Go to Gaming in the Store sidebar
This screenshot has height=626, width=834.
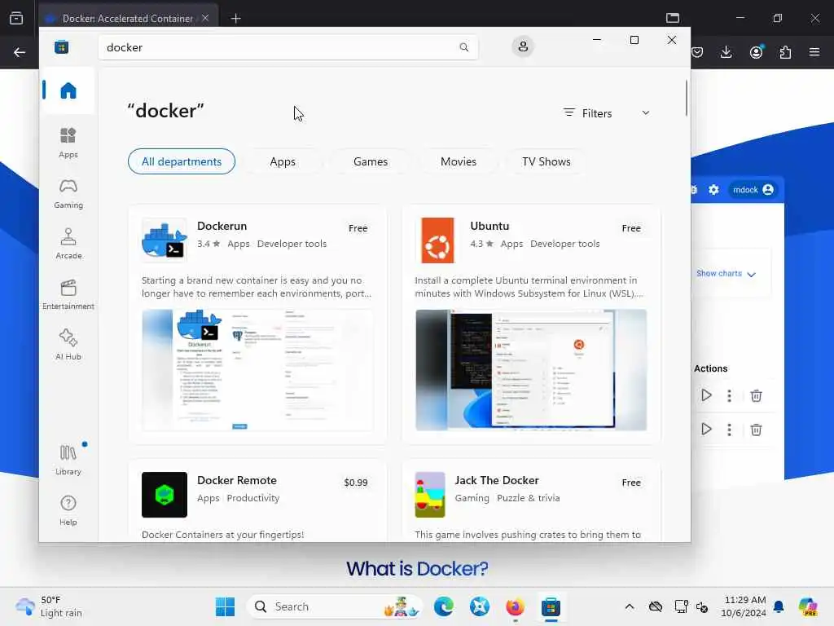click(x=68, y=193)
